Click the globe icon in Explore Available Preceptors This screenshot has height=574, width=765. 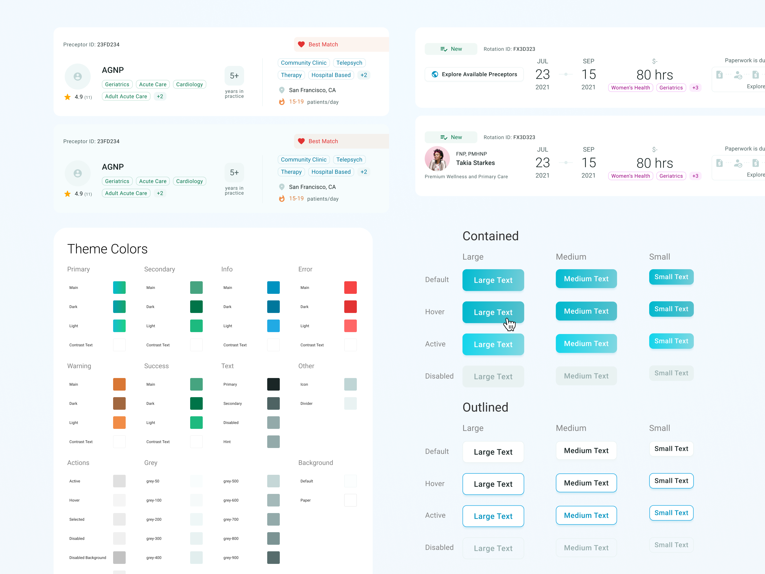[x=435, y=74]
